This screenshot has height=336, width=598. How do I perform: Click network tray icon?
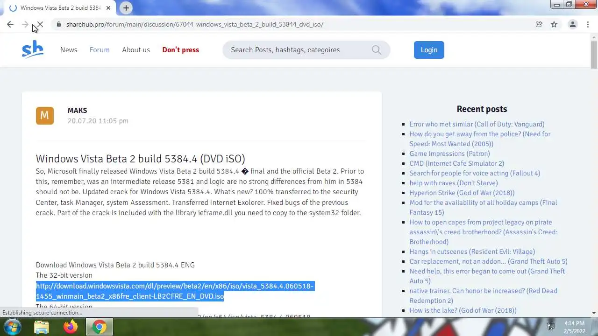point(551,327)
